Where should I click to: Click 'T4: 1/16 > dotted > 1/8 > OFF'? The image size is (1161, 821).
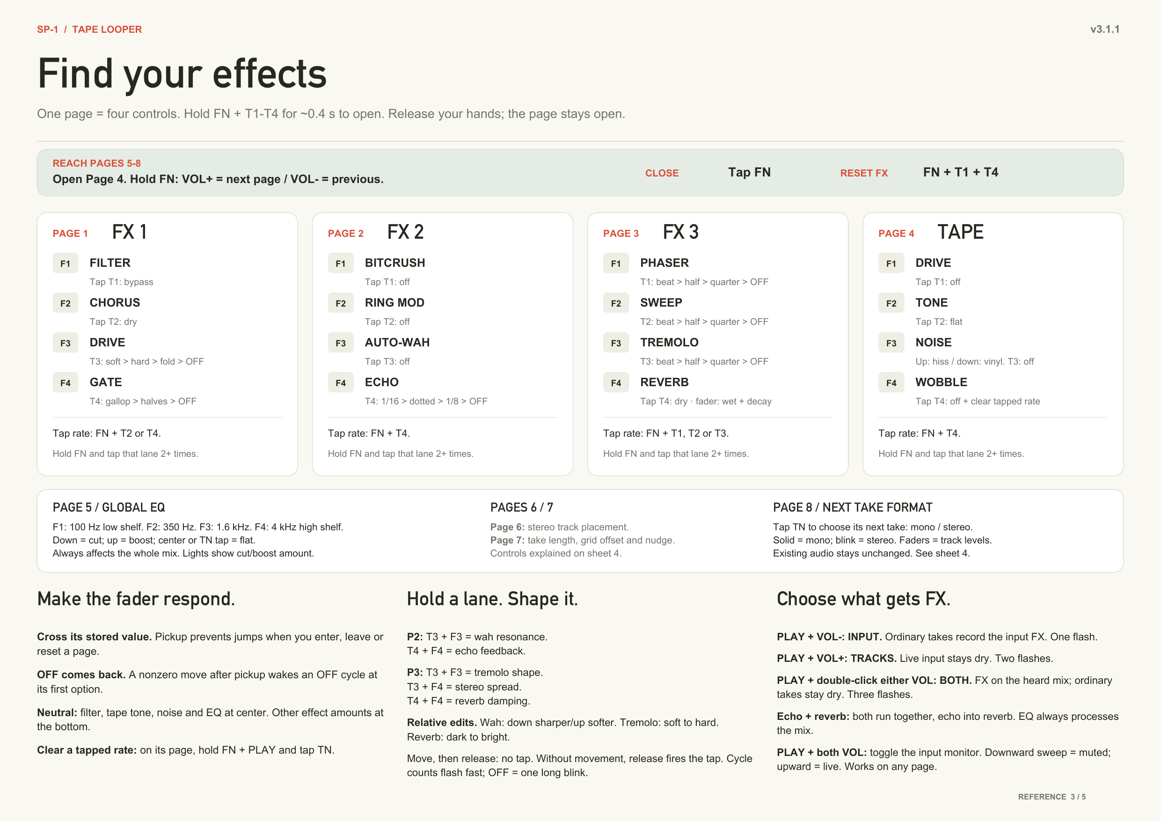coord(426,401)
